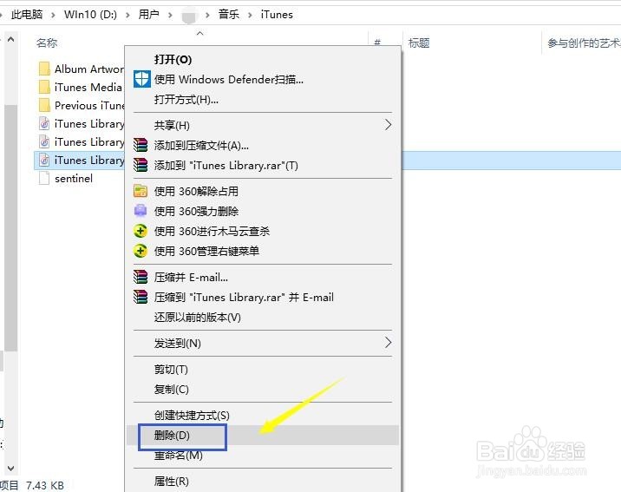621x492 pixels.
Task: Open the 共享(H) submenu entry
Action: click(262, 125)
